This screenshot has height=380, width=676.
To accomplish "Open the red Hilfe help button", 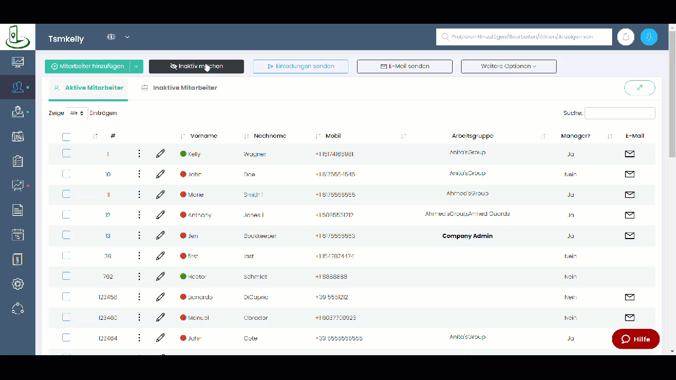I will [x=636, y=339].
